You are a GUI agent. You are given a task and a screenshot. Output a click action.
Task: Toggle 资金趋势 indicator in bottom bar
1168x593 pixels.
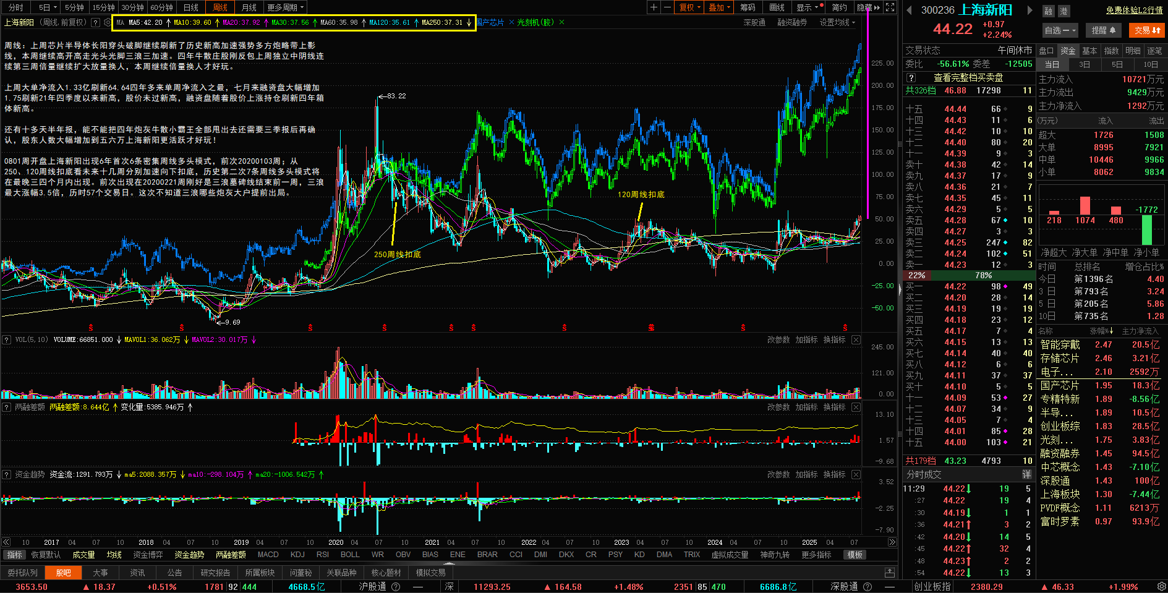coord(189,555)
